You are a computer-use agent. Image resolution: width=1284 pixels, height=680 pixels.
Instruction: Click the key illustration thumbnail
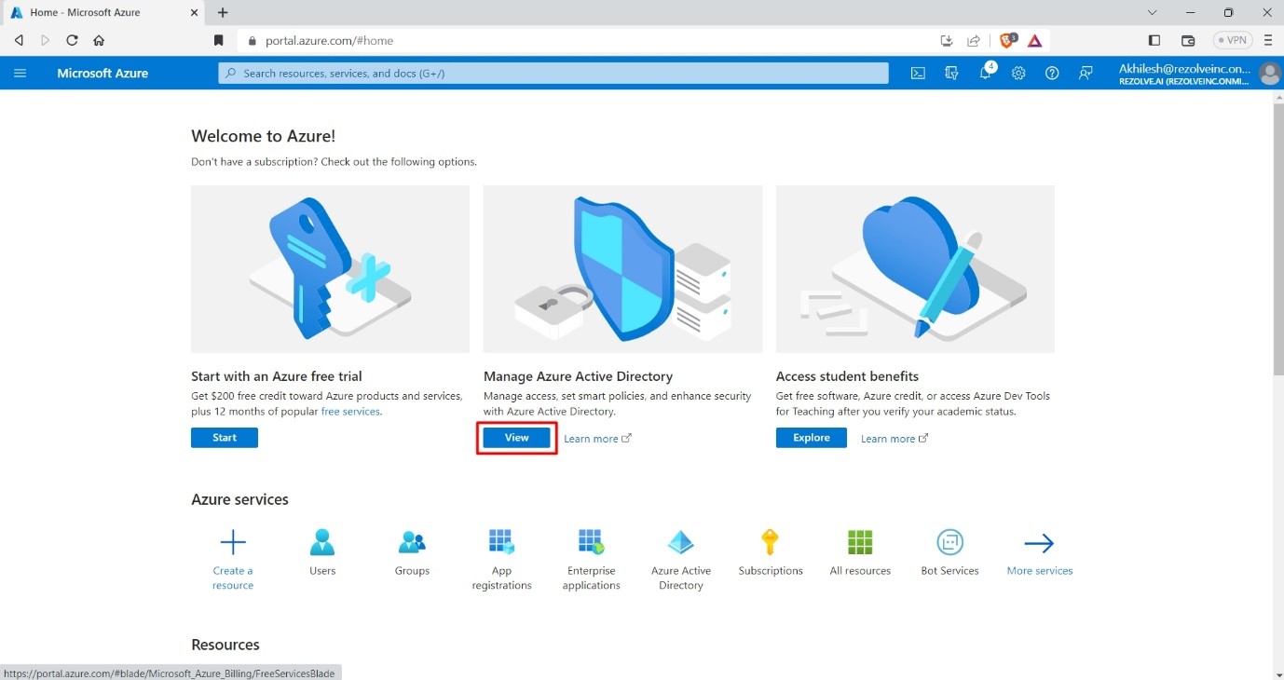(x=330, y=268)
